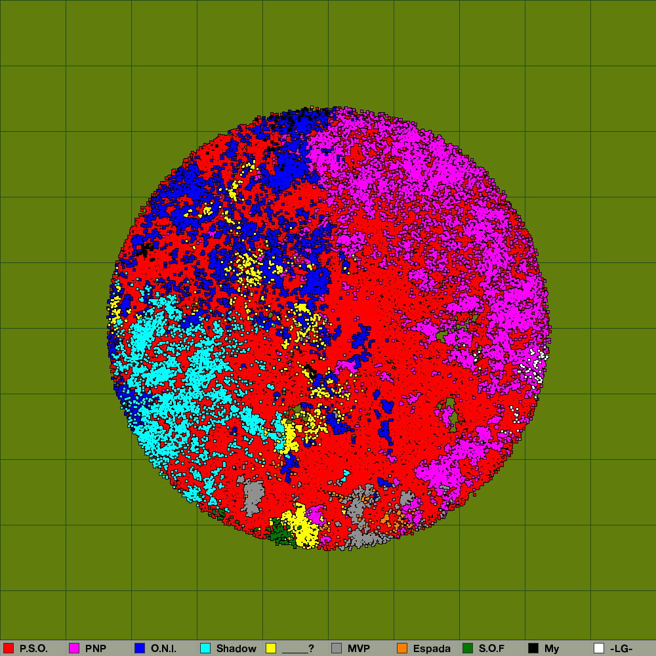Select the O.N.I. legend label
Viewport: 656px width, 656px height.
163,649
